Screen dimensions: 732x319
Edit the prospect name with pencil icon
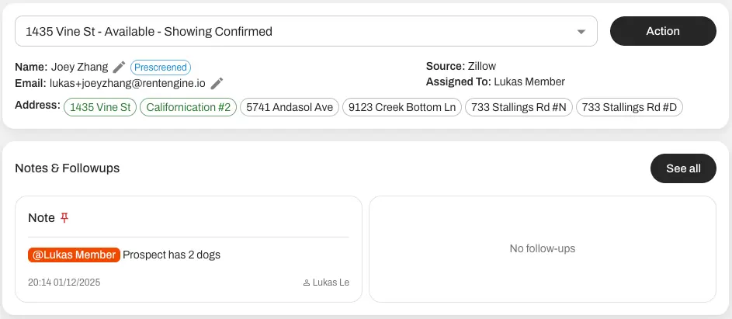(x=119, y=68)
